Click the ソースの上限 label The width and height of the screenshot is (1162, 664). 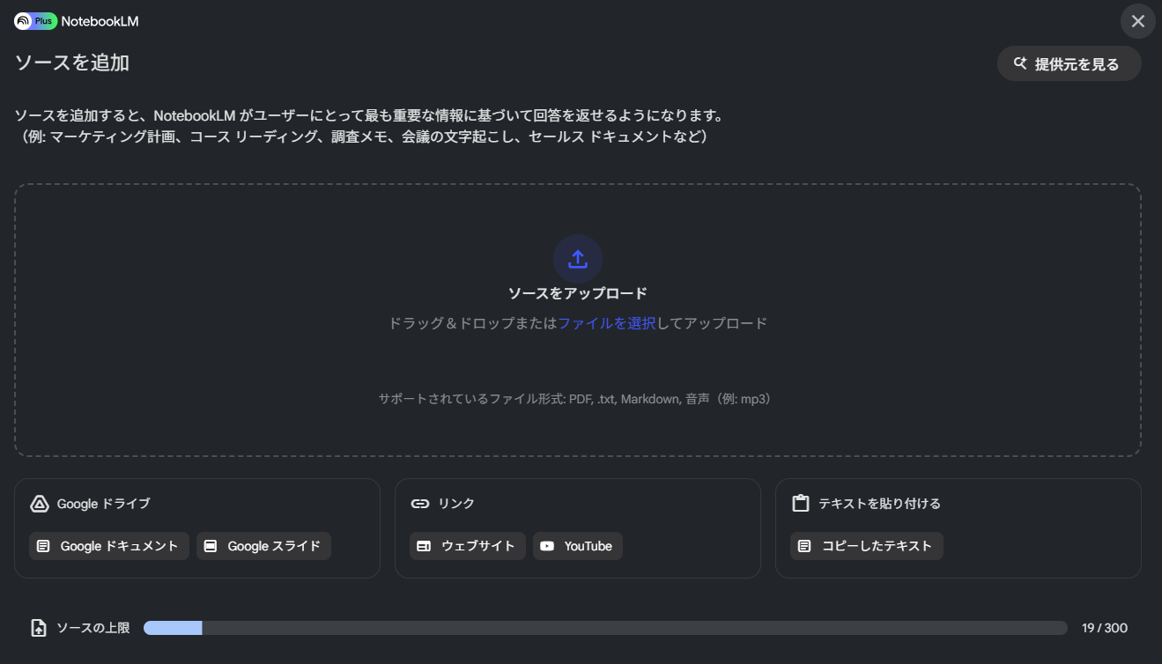tap(93, 628)
